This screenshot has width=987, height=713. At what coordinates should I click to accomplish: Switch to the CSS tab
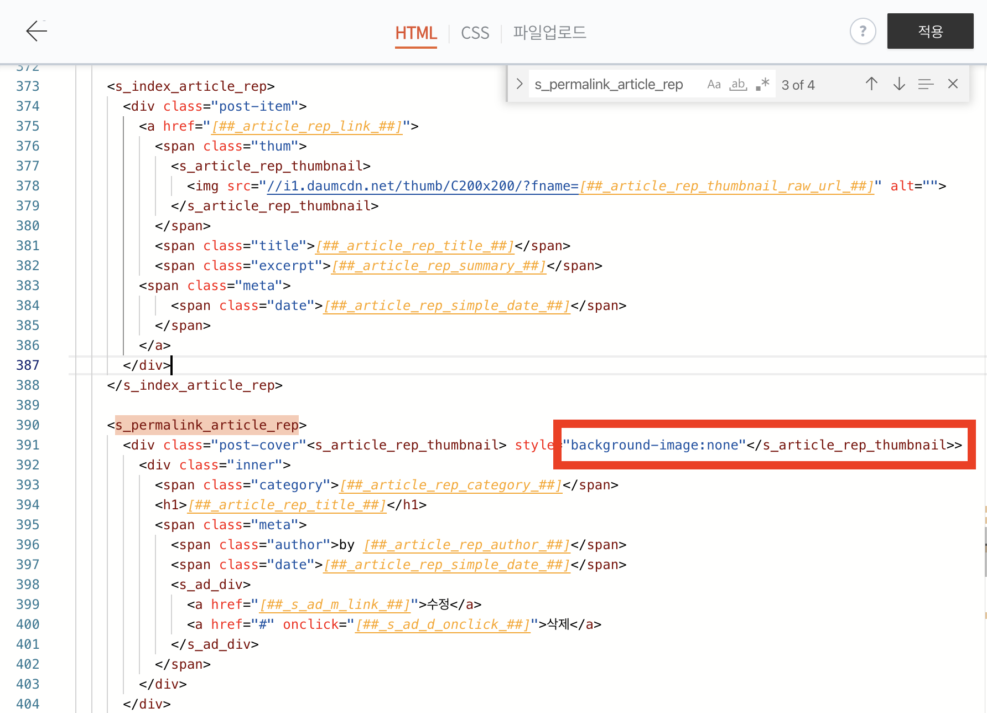tap(475, 33)
